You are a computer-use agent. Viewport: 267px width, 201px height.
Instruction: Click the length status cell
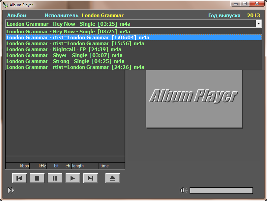[85, 166]
